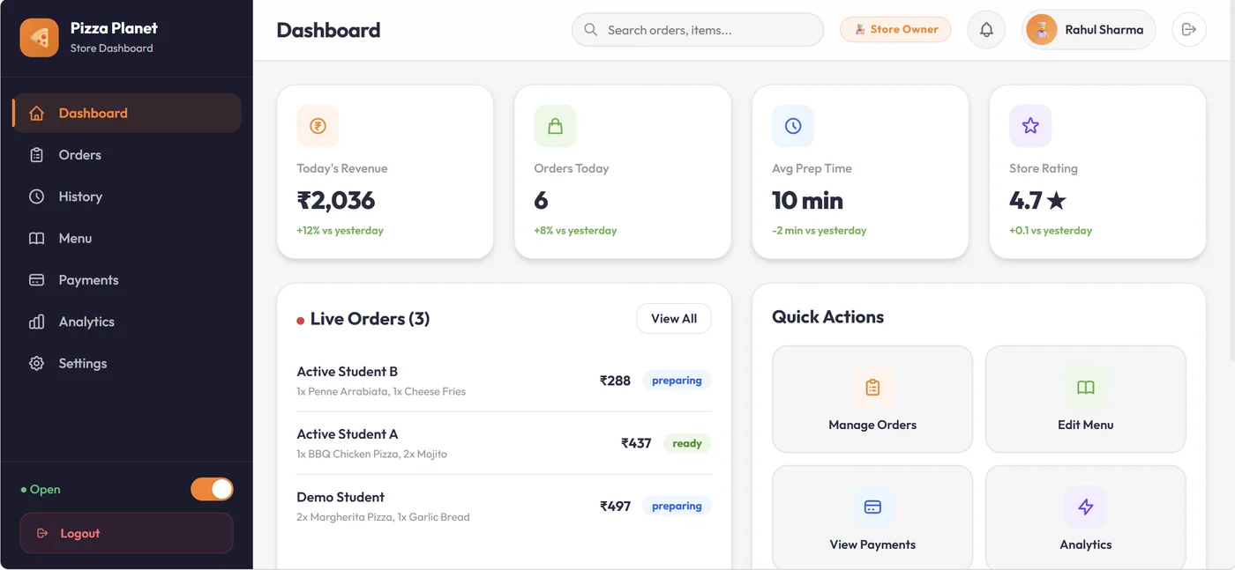This screenshot has width=1235, height=570.
Task: Open notifications with the bell icon
Action: pyautogui.click(x=986, y=30)
